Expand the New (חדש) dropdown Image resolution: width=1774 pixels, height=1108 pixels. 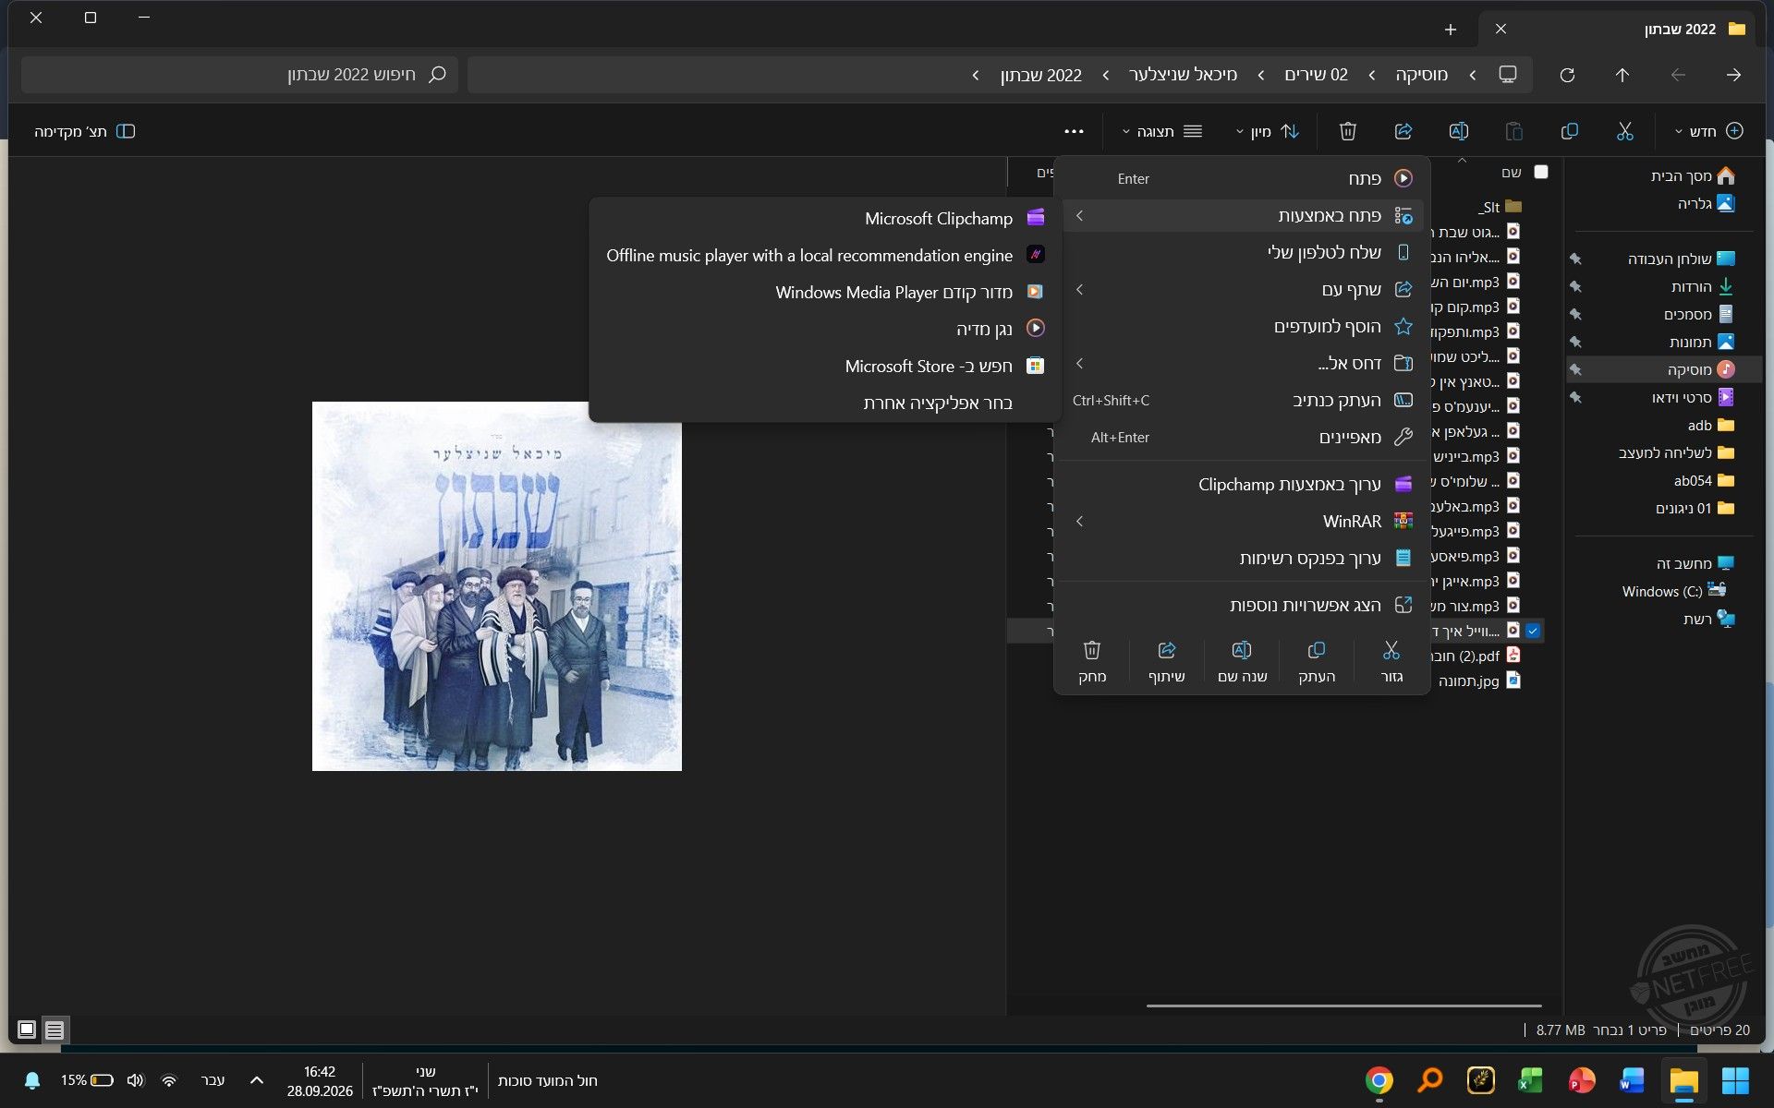[1709, 131]
